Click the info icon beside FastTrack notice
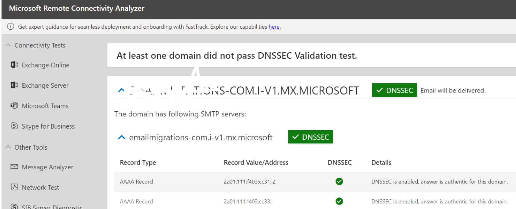Screen dimensions: 516x209 pos(11,26)
